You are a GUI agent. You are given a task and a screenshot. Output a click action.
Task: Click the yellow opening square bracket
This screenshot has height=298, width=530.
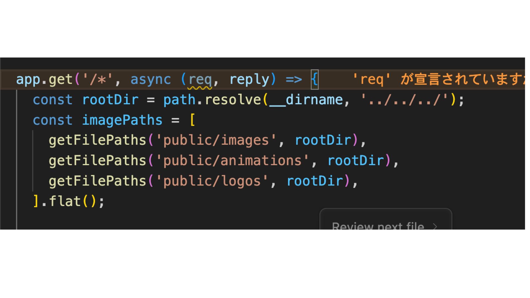tap(192, 120)
